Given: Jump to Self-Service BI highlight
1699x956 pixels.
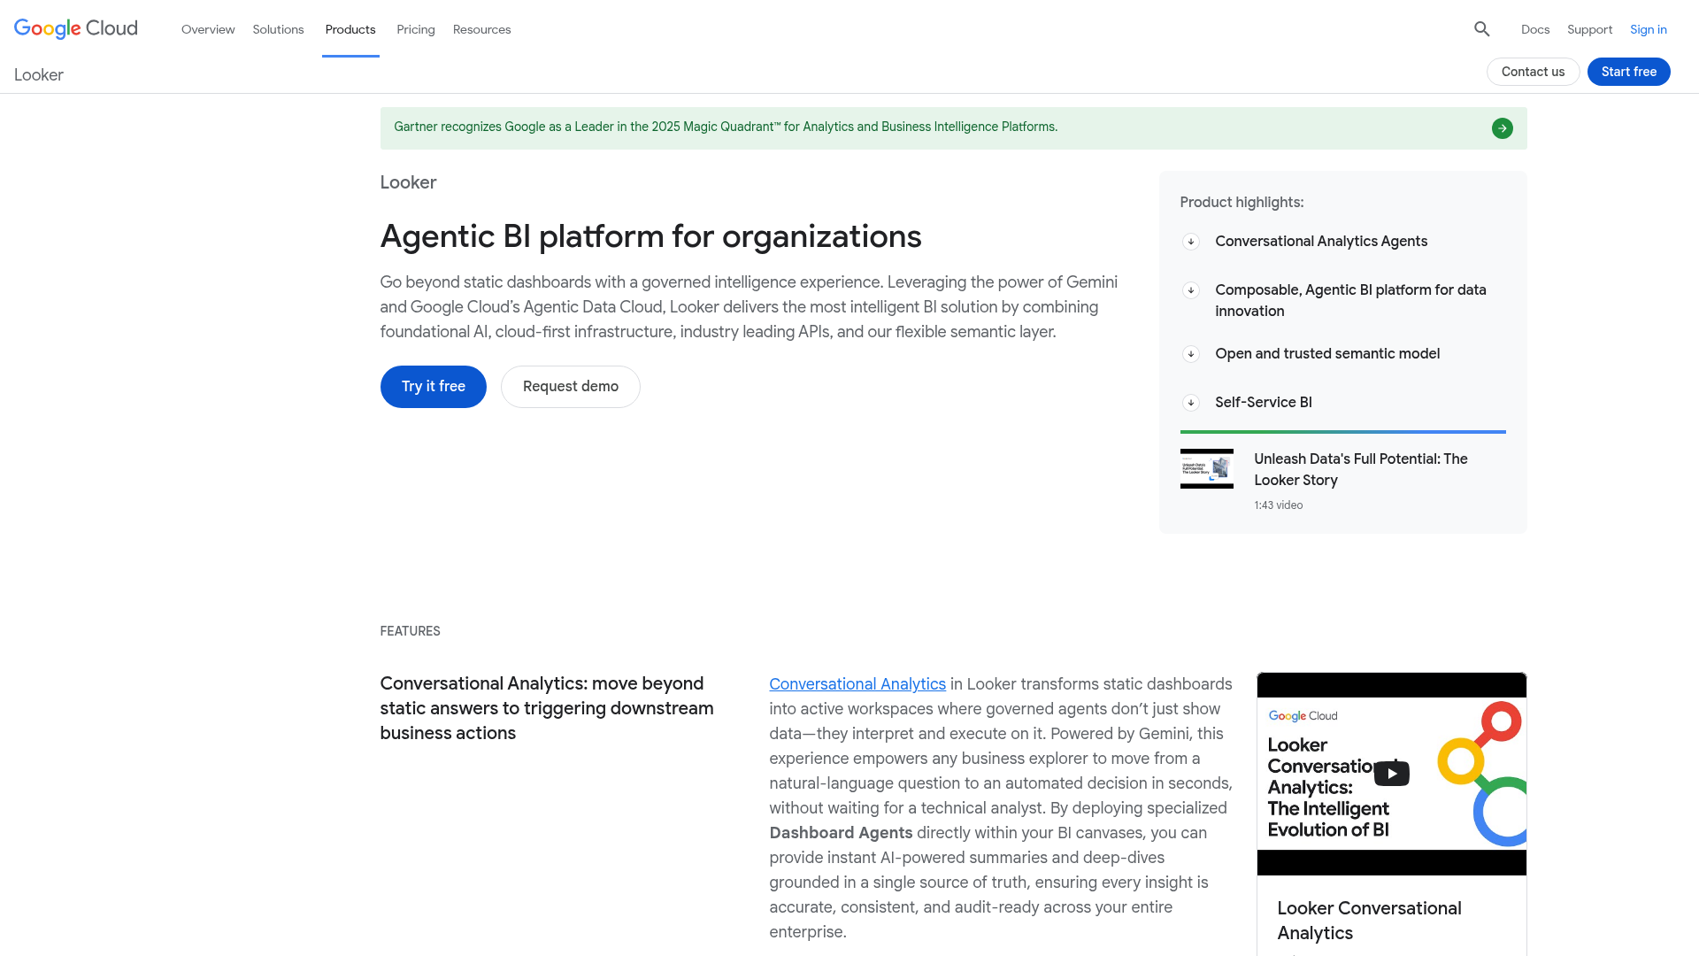Looking at the screenshot, I should pyautogui.click(x=1264, y=403).
